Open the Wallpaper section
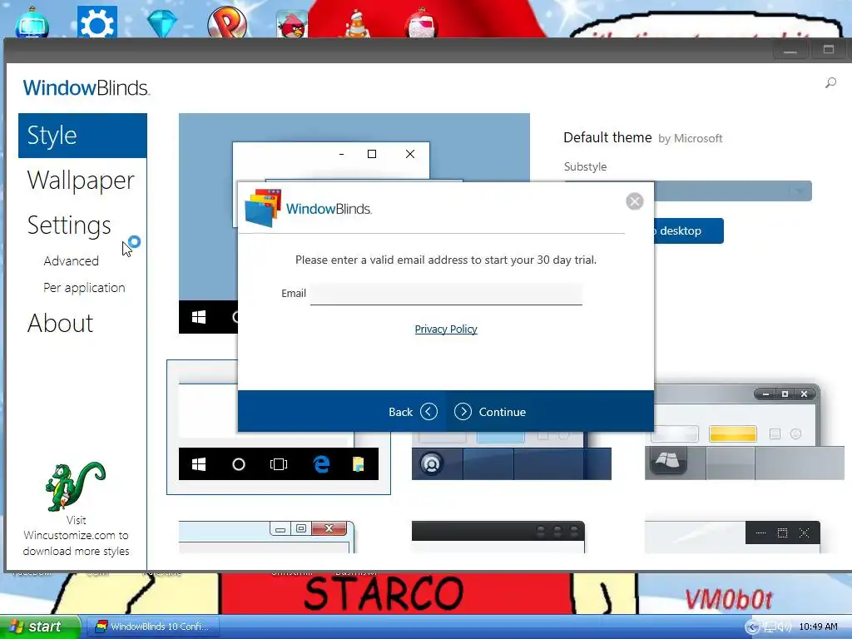This screenshot has height=639, width=852. point(81,181)
